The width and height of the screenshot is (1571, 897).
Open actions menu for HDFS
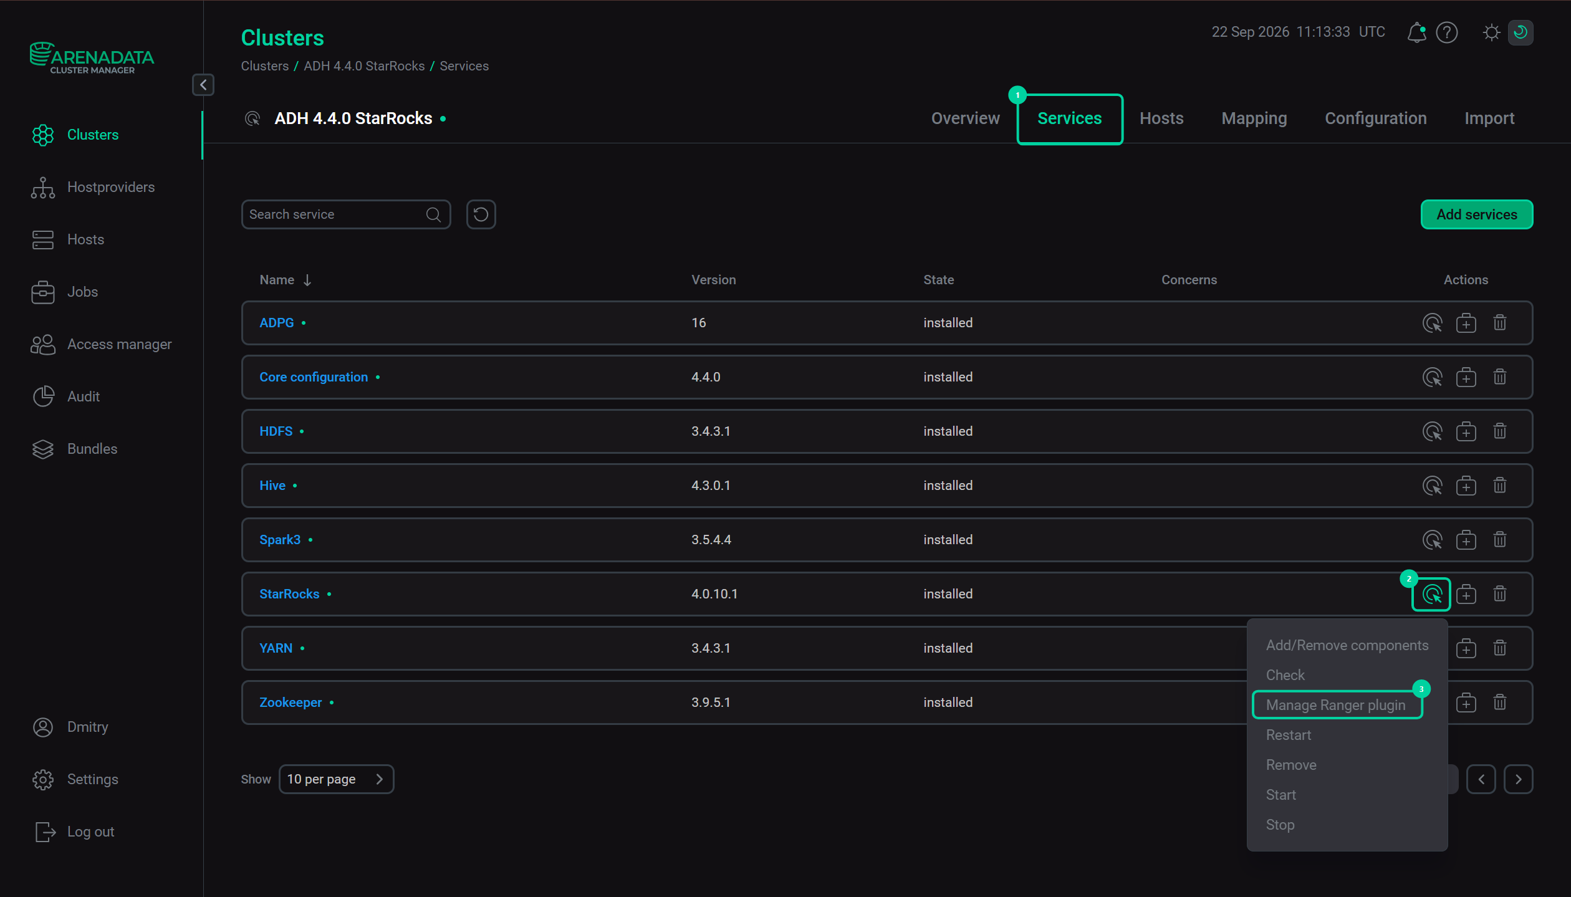pyautogui.click(x=1432, y=431)
